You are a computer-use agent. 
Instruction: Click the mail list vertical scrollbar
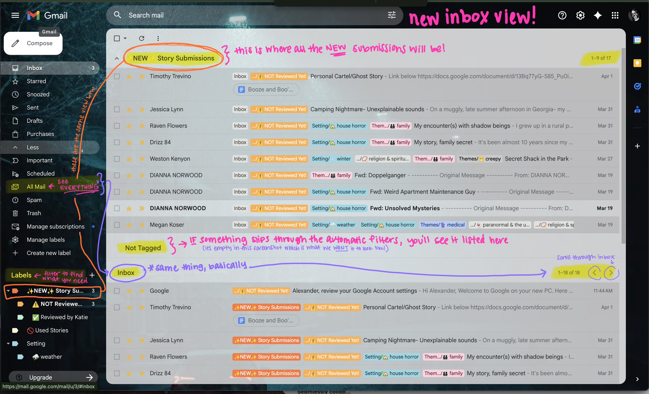click(x=623, y=145)
